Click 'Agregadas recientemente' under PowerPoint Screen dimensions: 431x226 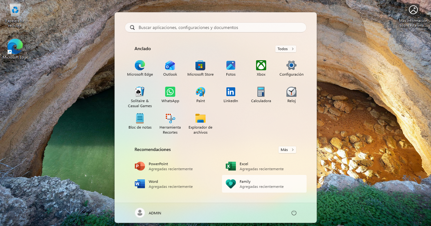pyautogui.click(x=171, y=169)
